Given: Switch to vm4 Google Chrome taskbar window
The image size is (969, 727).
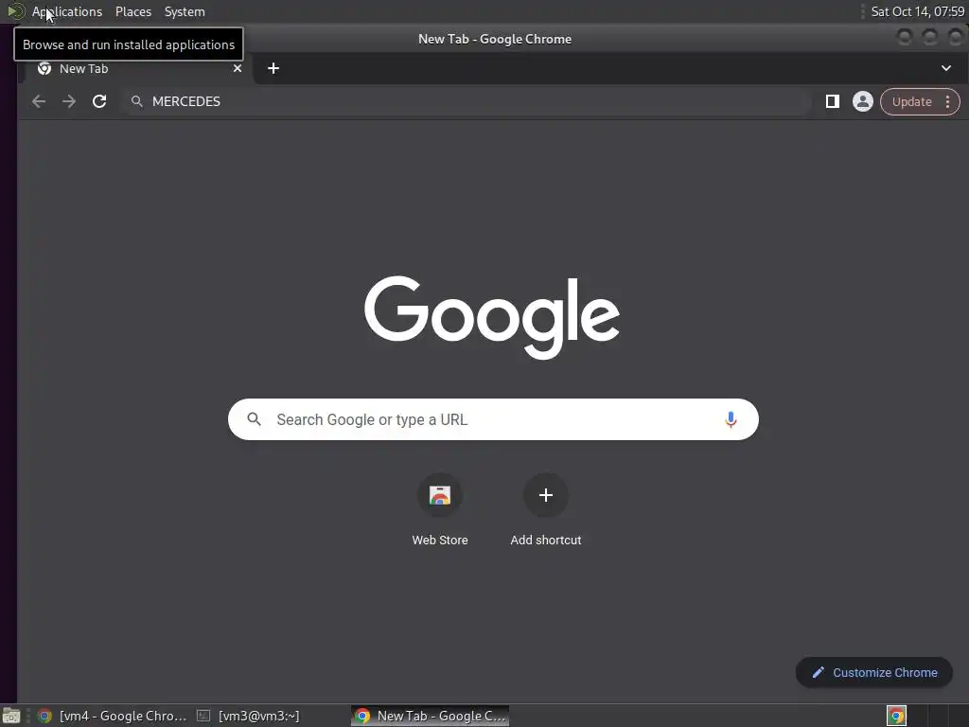Looking at the screenshot, I should click(x=113, y=716).
